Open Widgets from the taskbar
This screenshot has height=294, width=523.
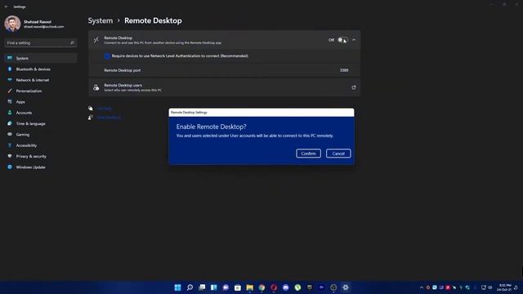click(214, 287)
